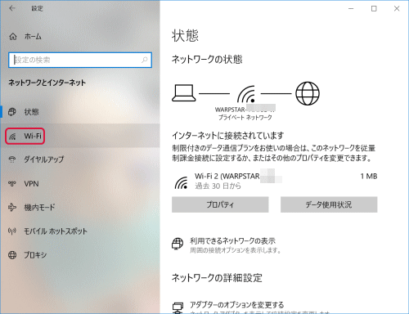
Task: Click the ネットワークとインターネット sidebar heading
Action: pyautogui.click(x=47, y=83)
